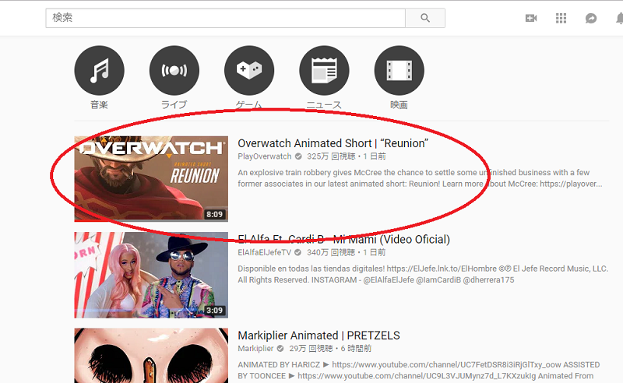Open the El Alfa Cardi B video thumbnail

[x=151, y=275]
